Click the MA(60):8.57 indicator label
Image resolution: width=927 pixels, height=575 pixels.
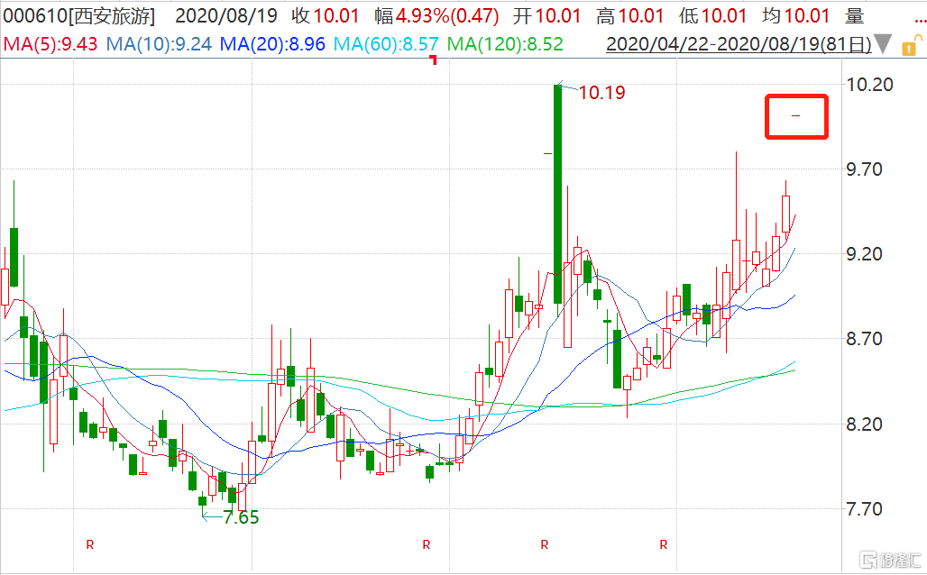(386, 44)
